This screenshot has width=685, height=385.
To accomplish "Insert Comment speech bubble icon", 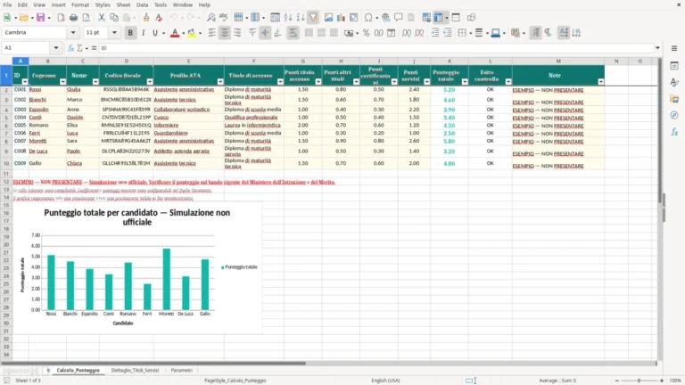I will (x=399, y=18).
